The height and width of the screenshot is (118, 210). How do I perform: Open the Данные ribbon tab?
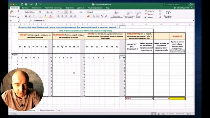point(81,8)
